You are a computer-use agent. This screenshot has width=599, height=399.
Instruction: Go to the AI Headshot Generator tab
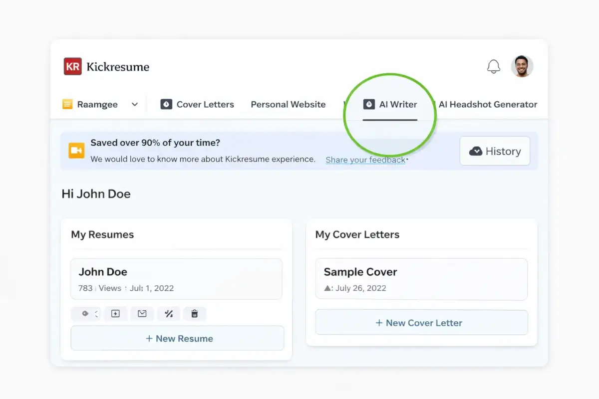[x=488, y=104]
